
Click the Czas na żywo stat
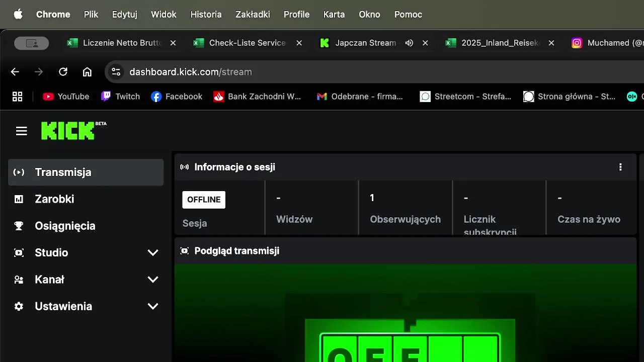[x=591, y=208]
